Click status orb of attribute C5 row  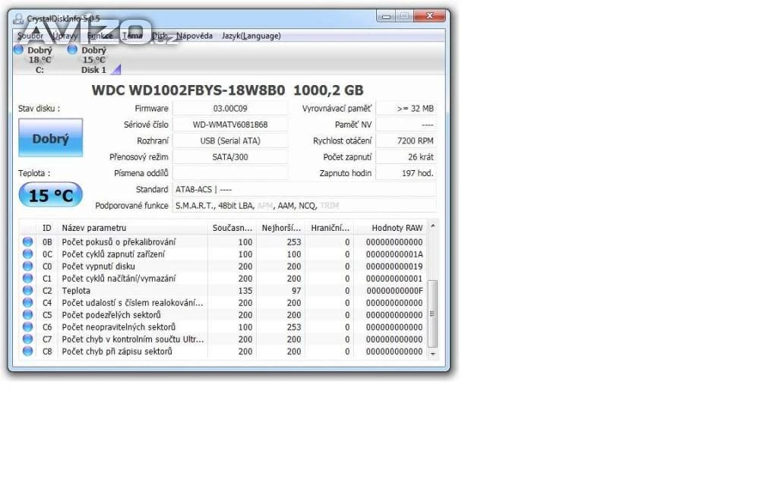point(28,315)
